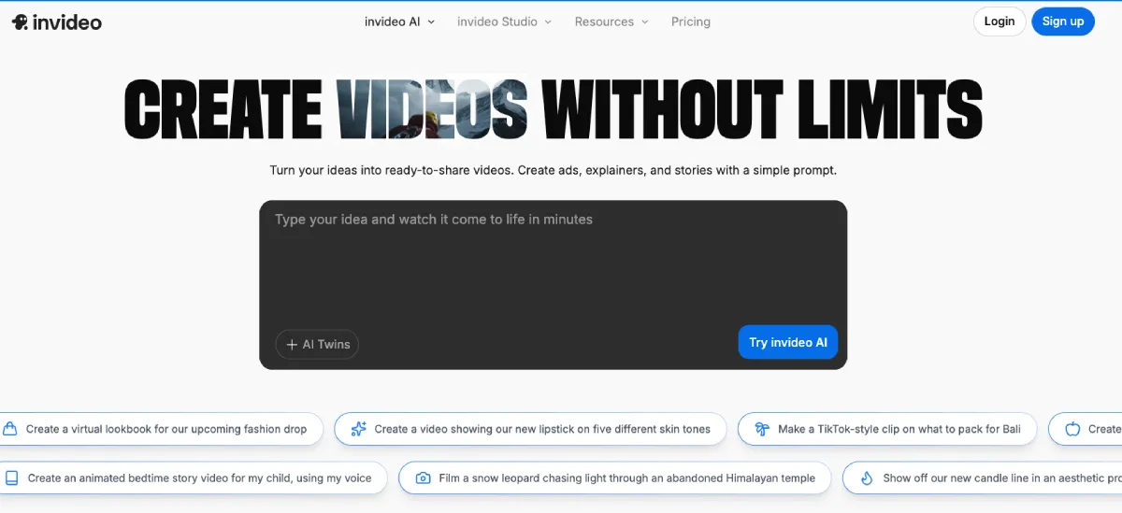This screenshot has height=513, width=1122.
Task: Open the Resources dropdown menu
Action: click(x=611, y=21)
